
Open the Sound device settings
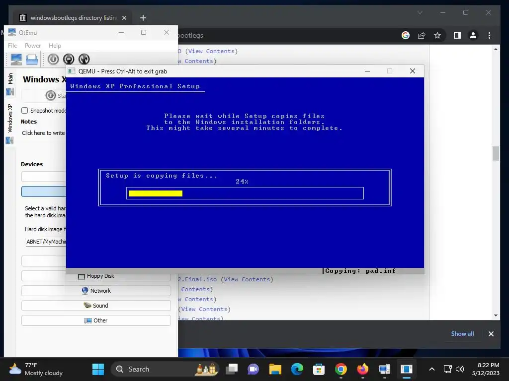[96, 306]
